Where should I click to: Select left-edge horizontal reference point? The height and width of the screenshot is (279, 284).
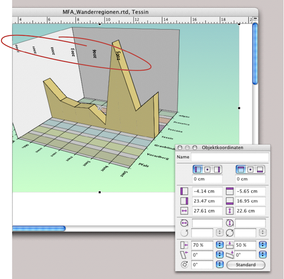(198, 169)
